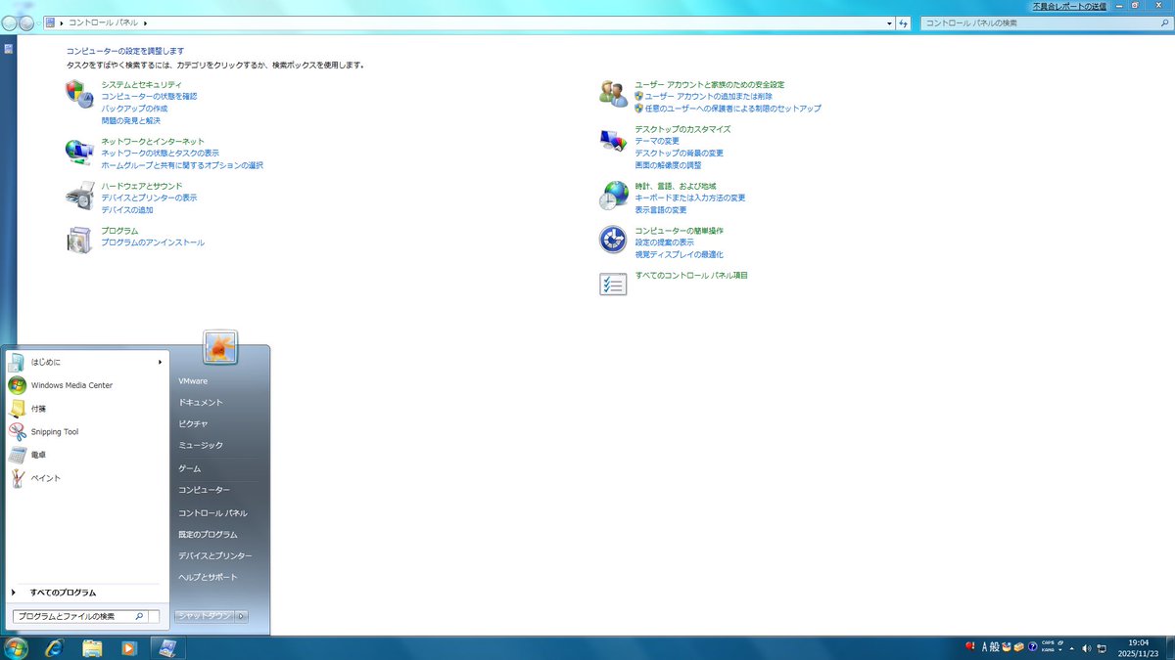Open ハードウェアとサウンド printer icon
Screen dimensions: 1175x660
click(79, 194)
